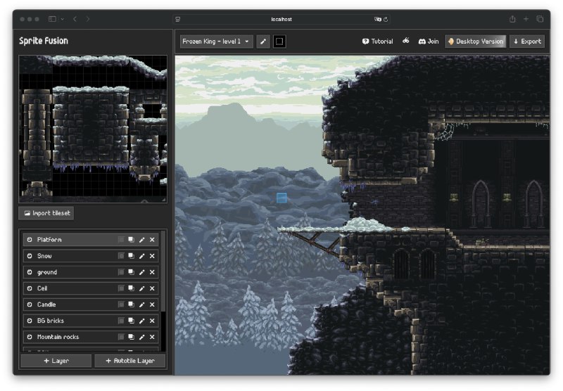
Task: Toggle the Ceil layer collider checkbox
Action: coord(120,288)
